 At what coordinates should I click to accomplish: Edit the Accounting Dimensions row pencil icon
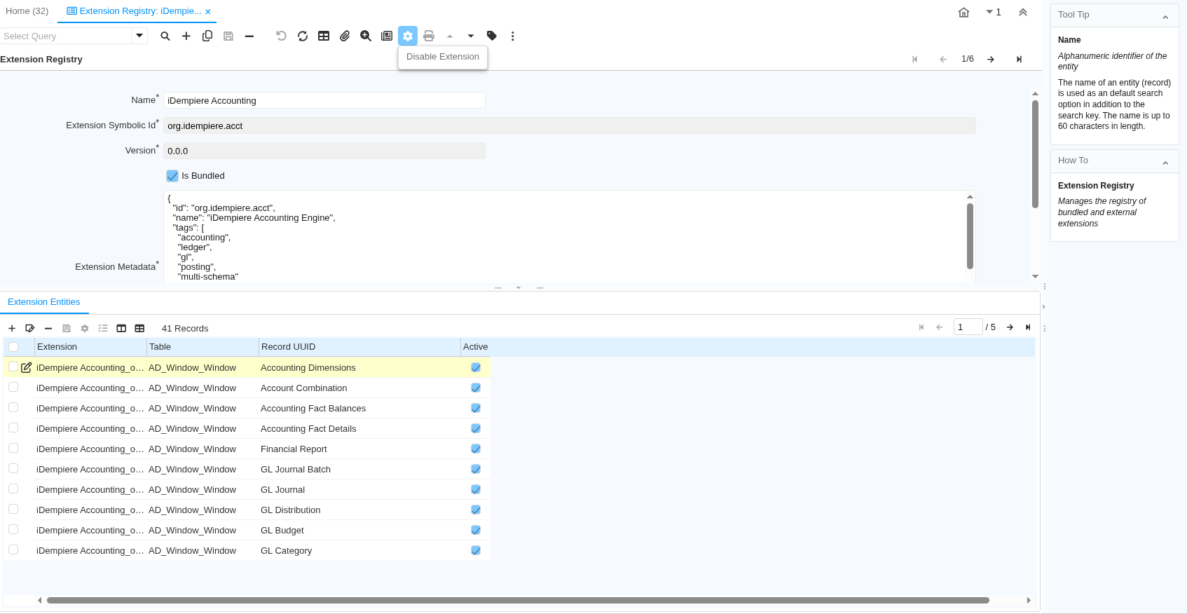pyautogui.click(x=27, y=367)
